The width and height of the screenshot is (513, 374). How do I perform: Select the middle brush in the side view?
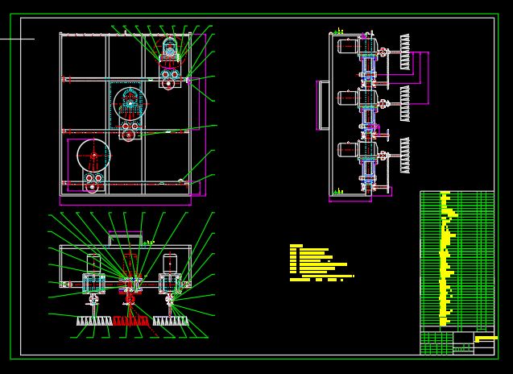[x=405, y=103]
